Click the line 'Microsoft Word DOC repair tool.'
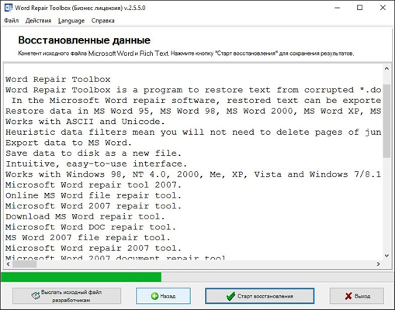The width and height of the screenshot is (395, 310). pyautogui.click(x=91, y=227)
